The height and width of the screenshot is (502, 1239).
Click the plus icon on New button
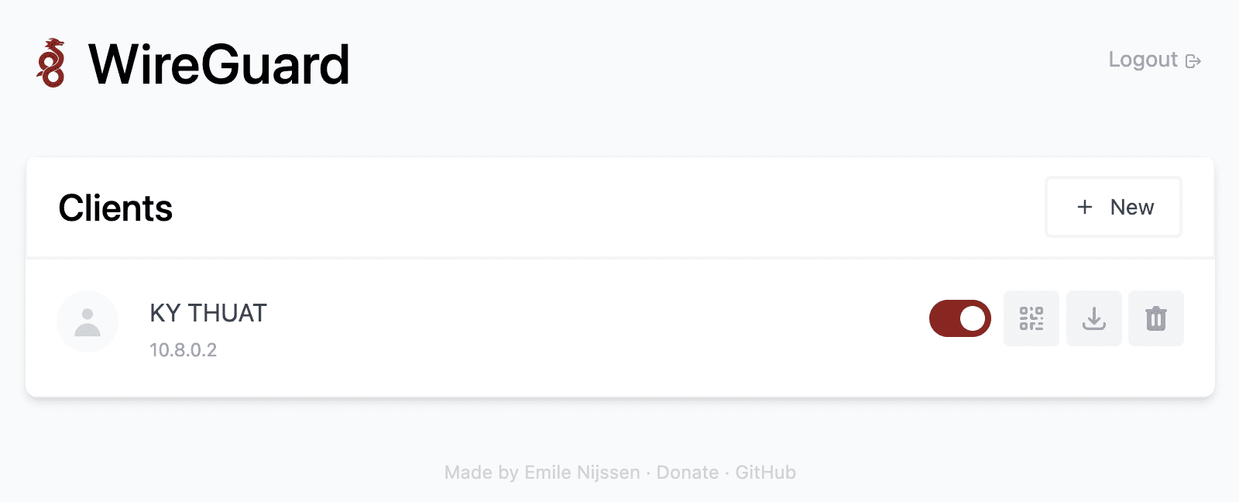pos(1084,207)
